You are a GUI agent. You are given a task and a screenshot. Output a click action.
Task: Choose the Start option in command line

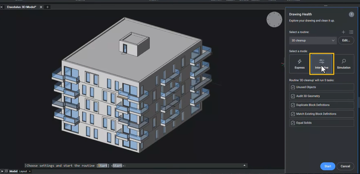pyautogui.click(x=103, y=165)
